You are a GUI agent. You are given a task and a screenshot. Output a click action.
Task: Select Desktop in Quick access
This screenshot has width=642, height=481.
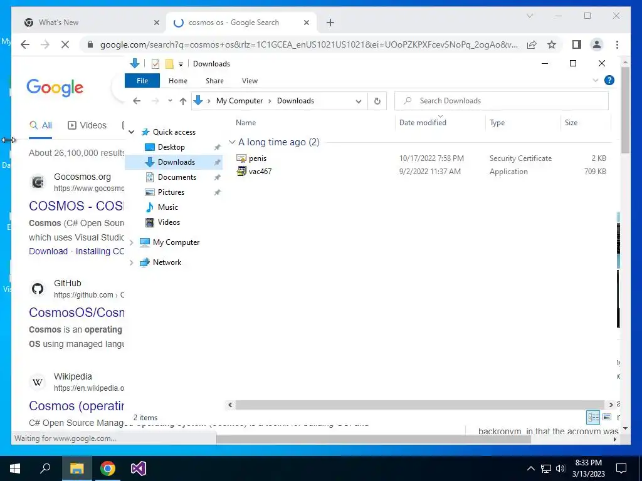coord(171,147)
